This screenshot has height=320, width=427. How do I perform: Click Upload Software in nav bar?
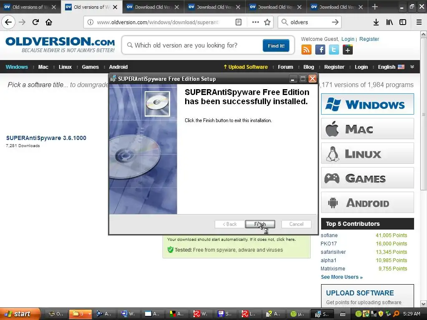click(246, 67)
